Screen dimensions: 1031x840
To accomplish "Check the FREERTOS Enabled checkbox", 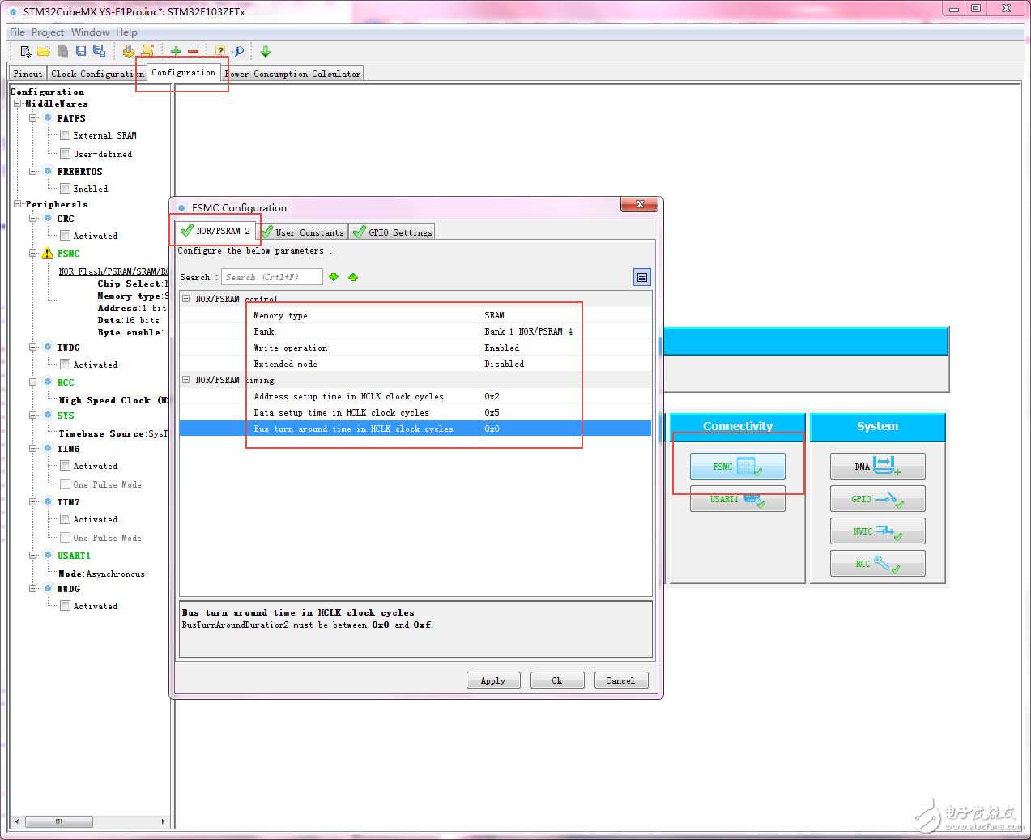I will pos(65,189).
